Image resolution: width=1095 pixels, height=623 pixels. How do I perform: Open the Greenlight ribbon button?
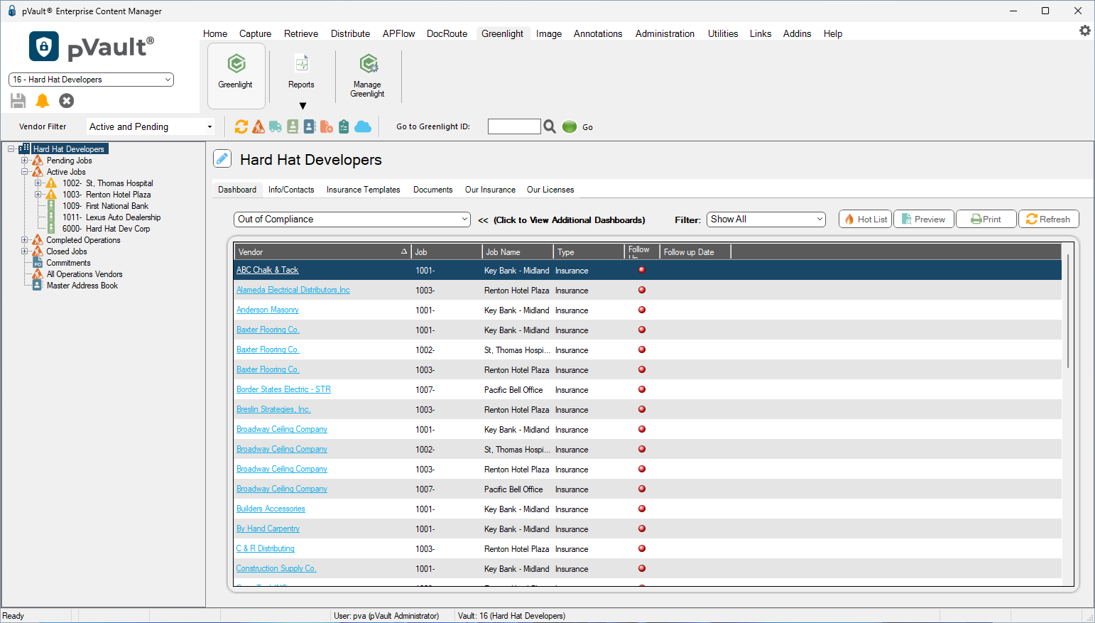[236, 75]
